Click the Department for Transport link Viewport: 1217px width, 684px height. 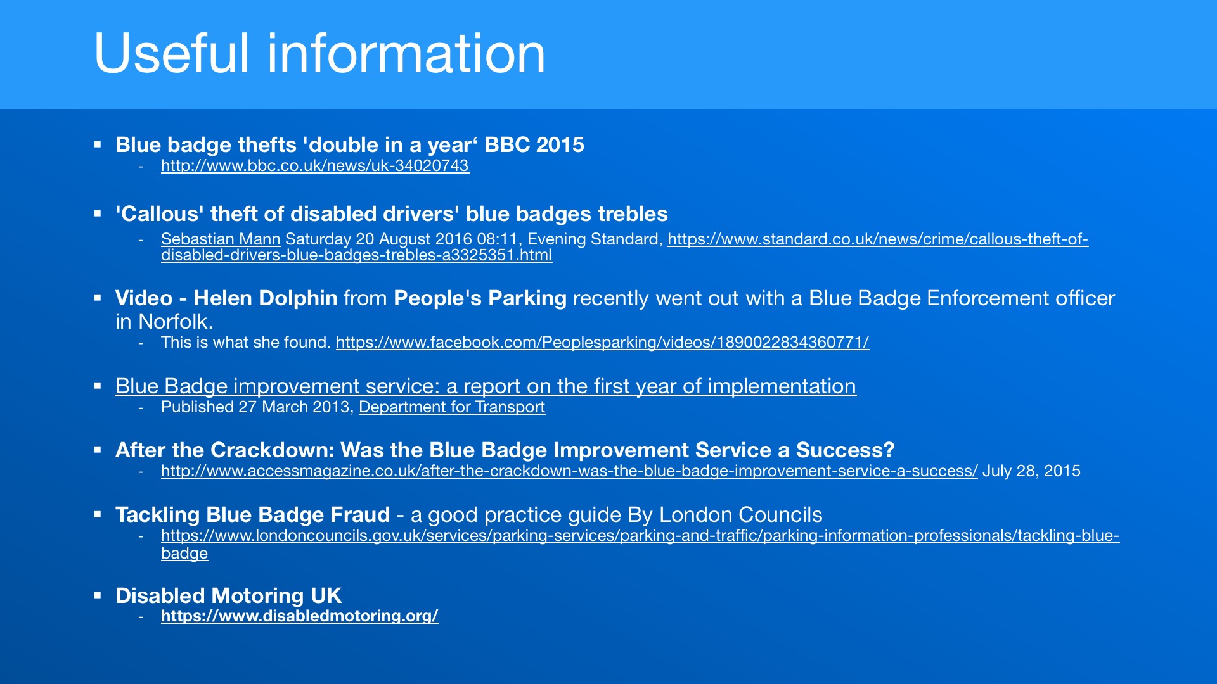click(x=452, y=407)
